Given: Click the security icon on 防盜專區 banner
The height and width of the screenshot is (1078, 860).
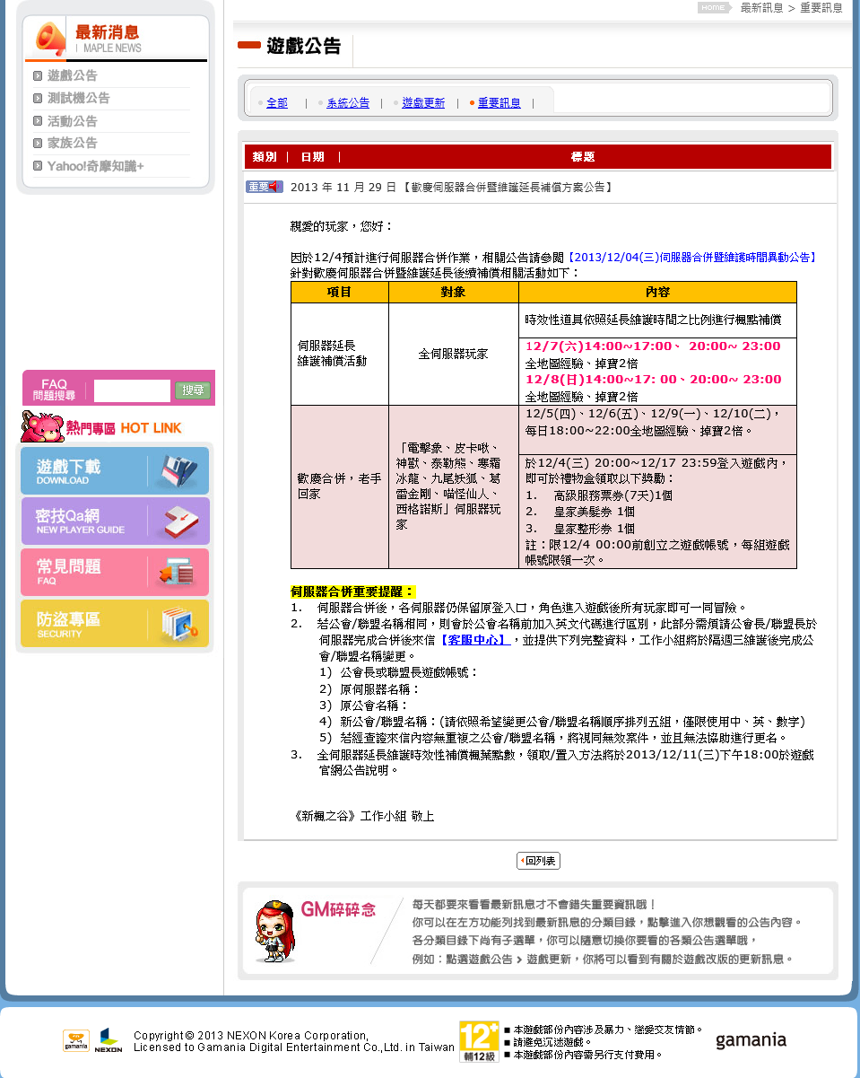Looking at the screenshot, I should point(178,624).
